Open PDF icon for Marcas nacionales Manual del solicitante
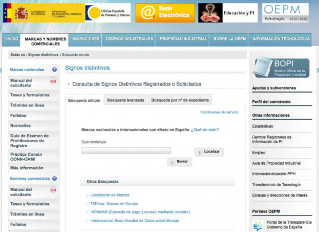 [53, 81]
